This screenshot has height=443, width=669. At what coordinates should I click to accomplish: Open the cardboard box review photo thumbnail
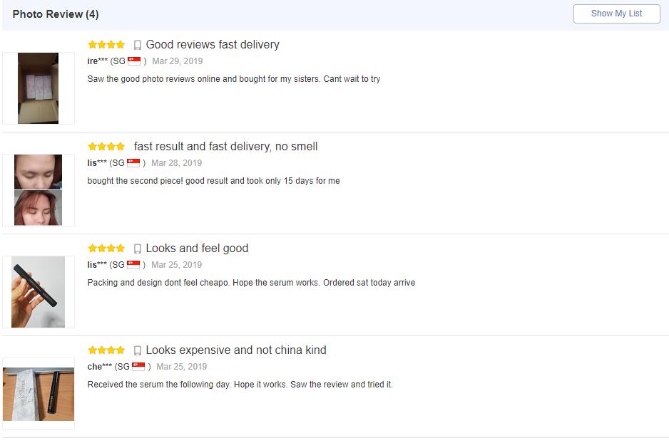pos(38,88)
